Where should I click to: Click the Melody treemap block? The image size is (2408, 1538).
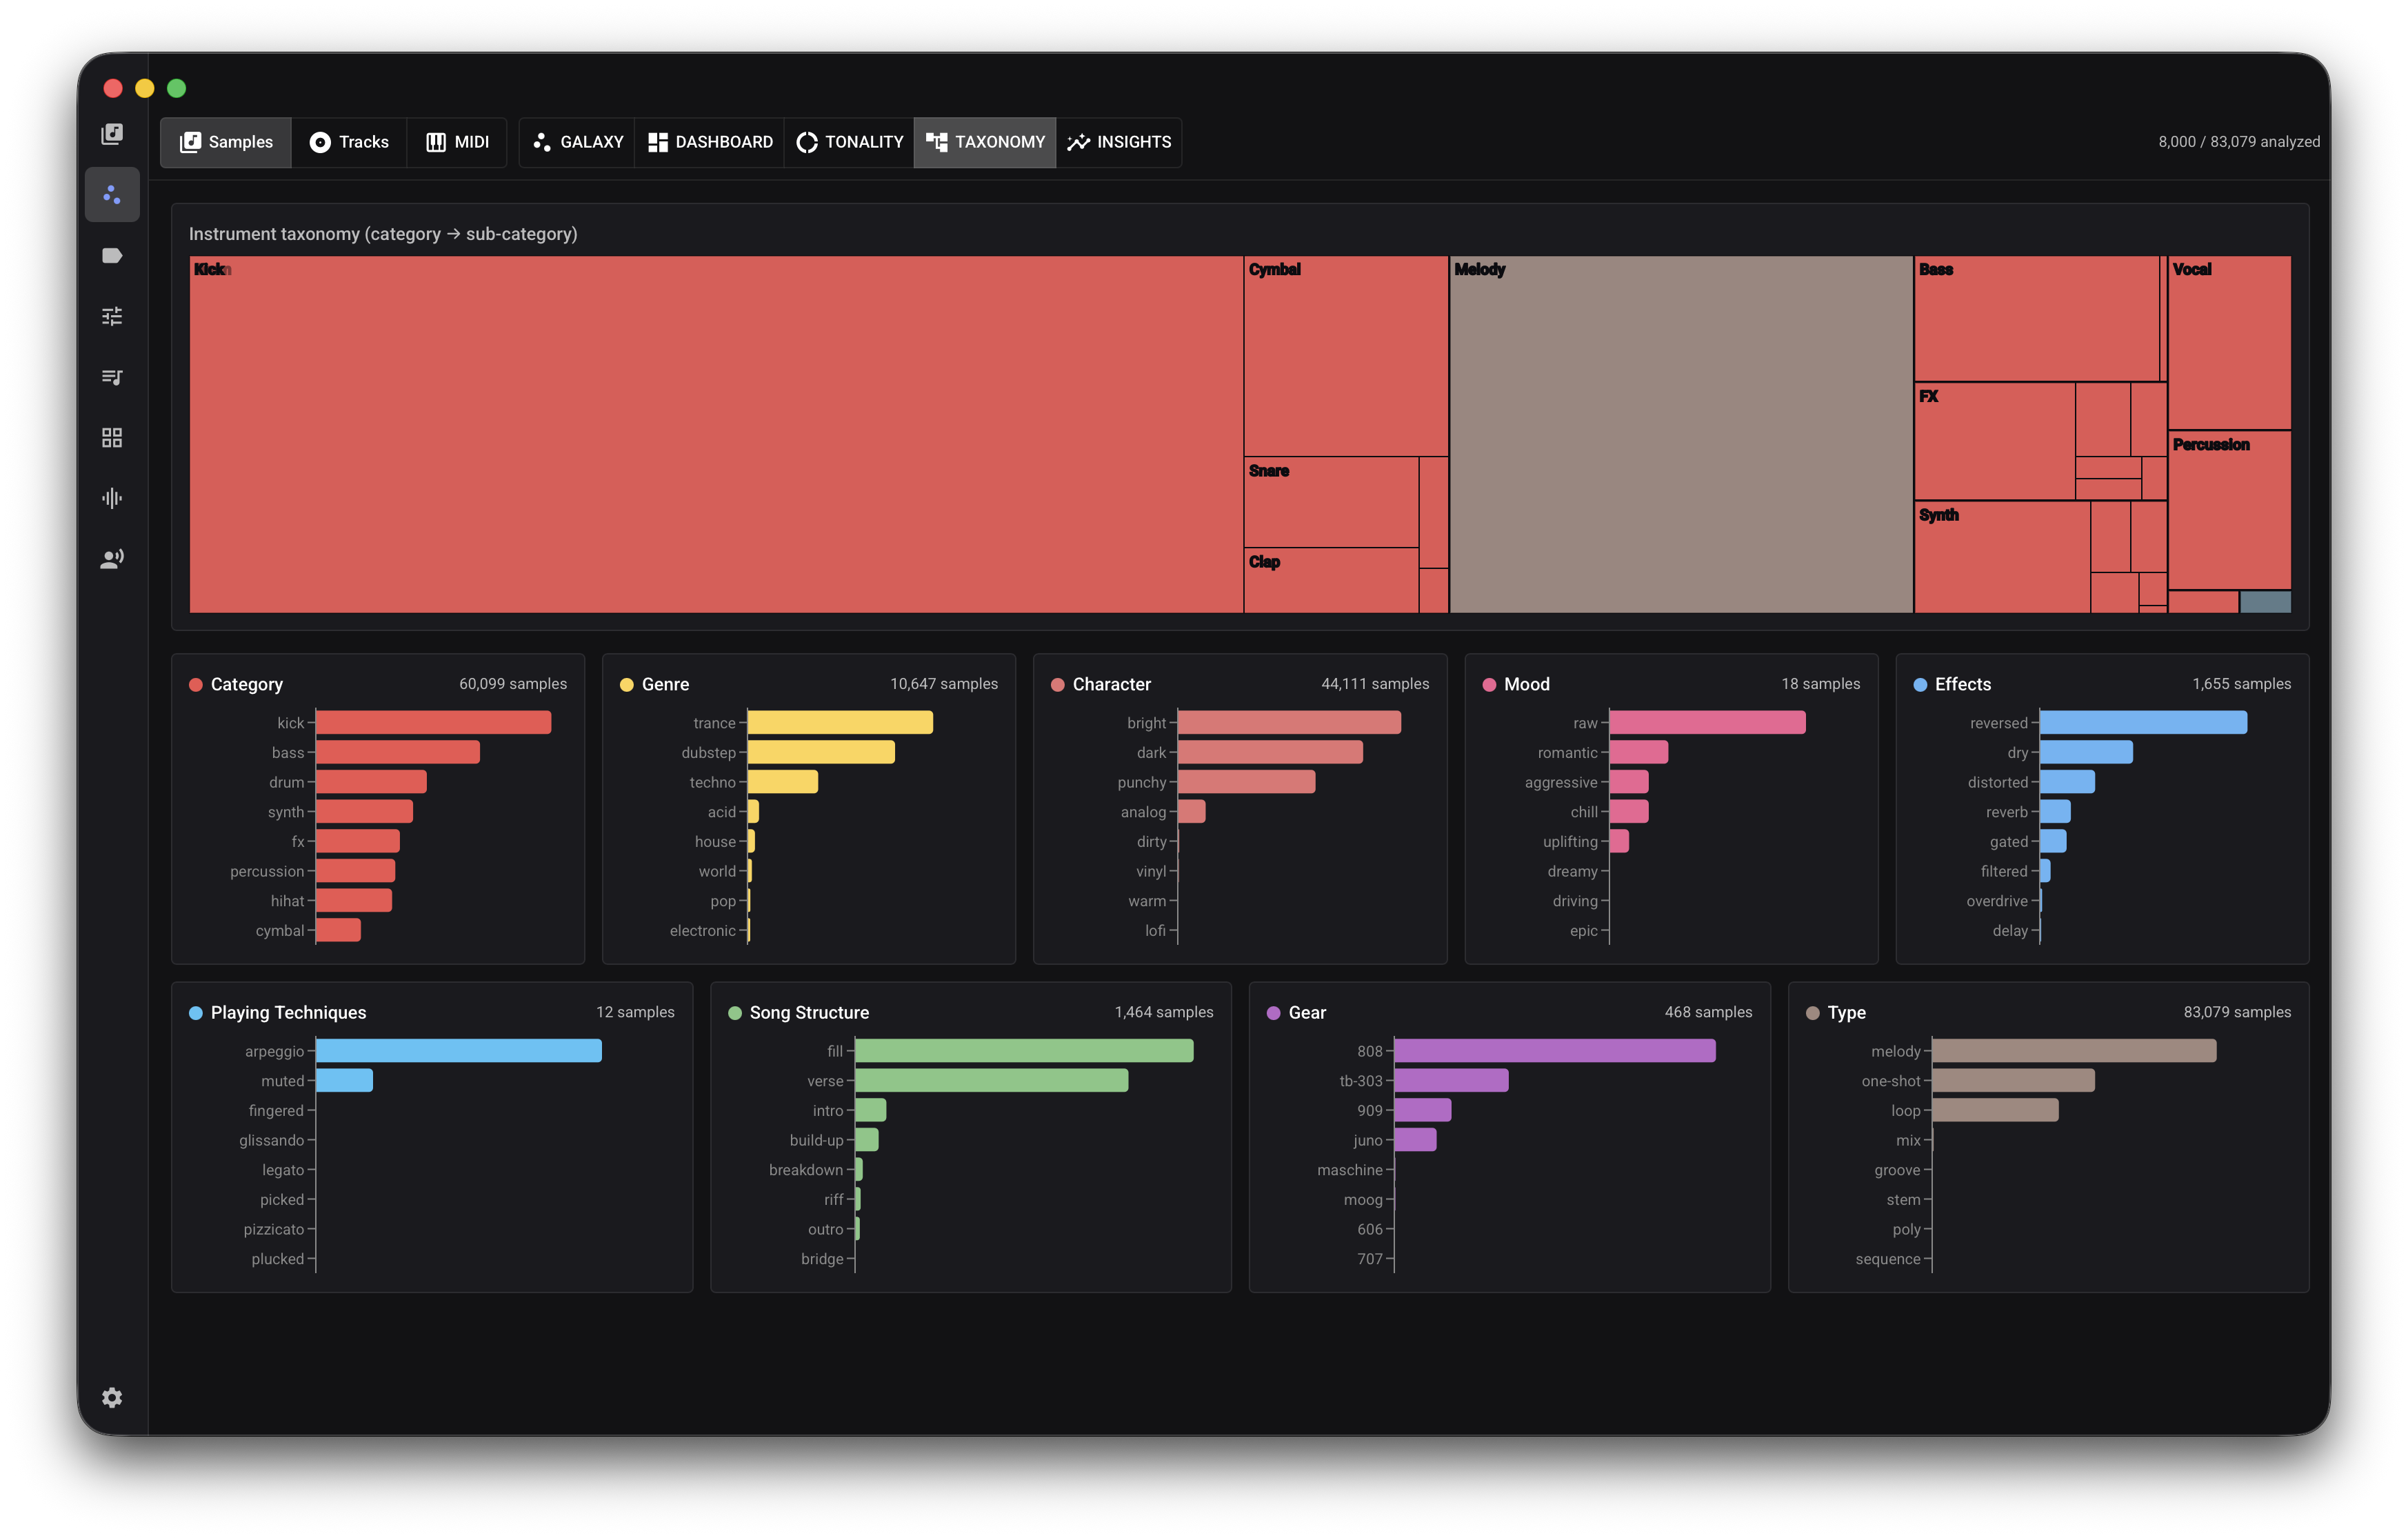click(x=1681, y=434)
